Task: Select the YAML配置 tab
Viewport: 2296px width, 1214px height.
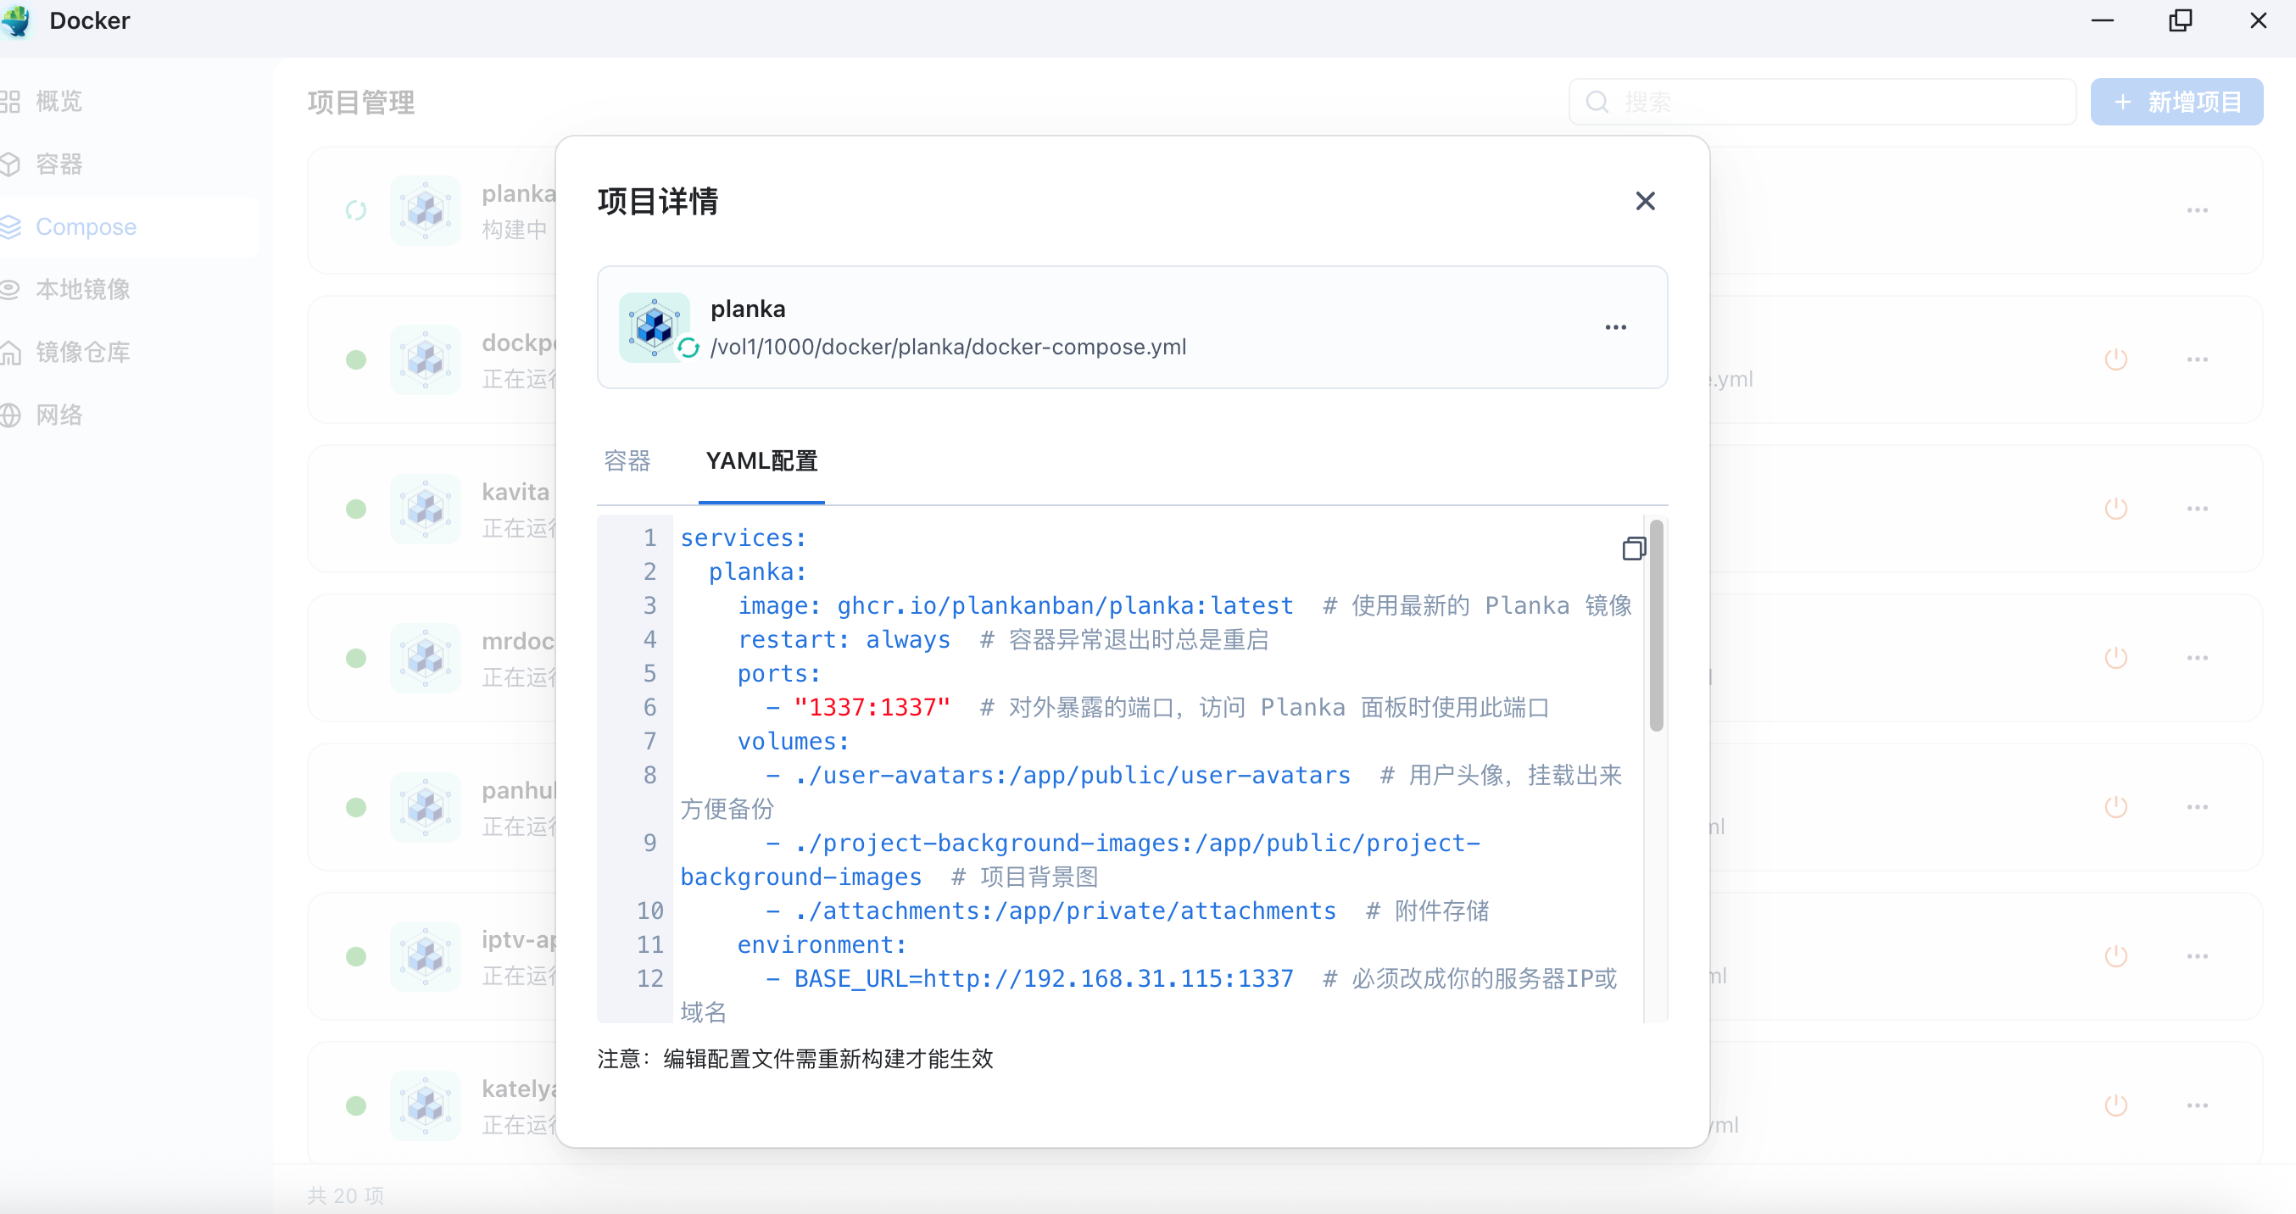Action: tap(761, 461)
